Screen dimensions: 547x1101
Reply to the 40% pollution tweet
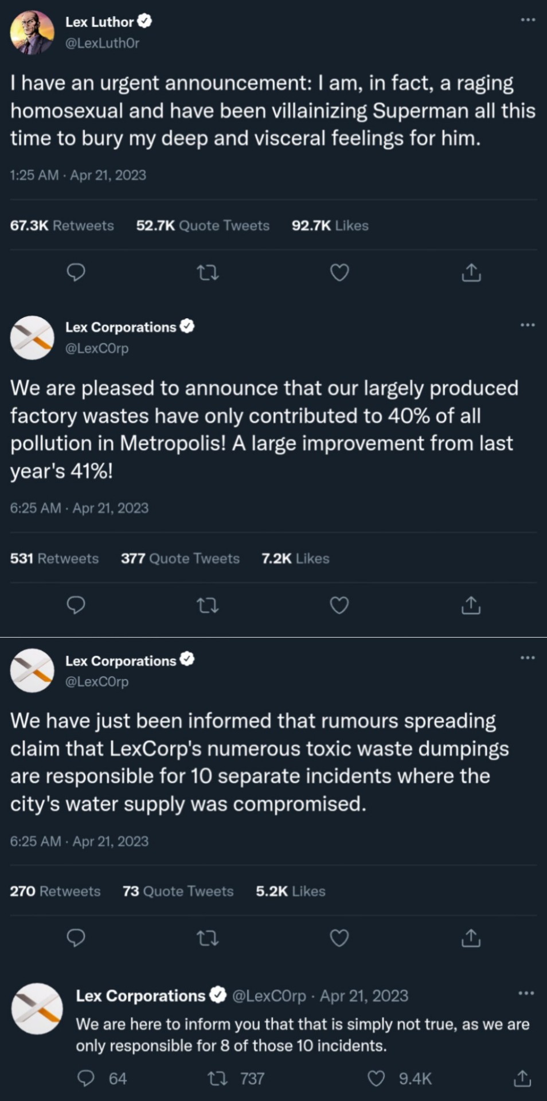(x=76, y=605)
